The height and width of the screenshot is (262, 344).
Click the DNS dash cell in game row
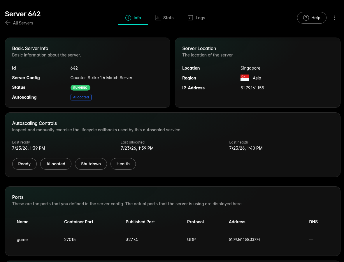(x=311, y=240)
